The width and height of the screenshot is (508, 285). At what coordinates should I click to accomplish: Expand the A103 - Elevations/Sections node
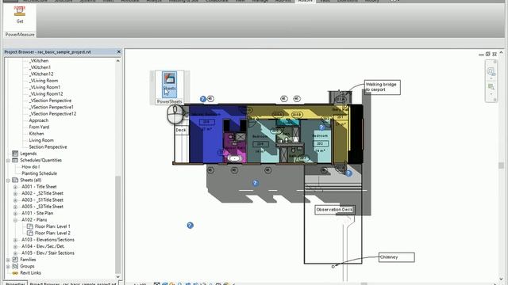click(x=15, y=240)
